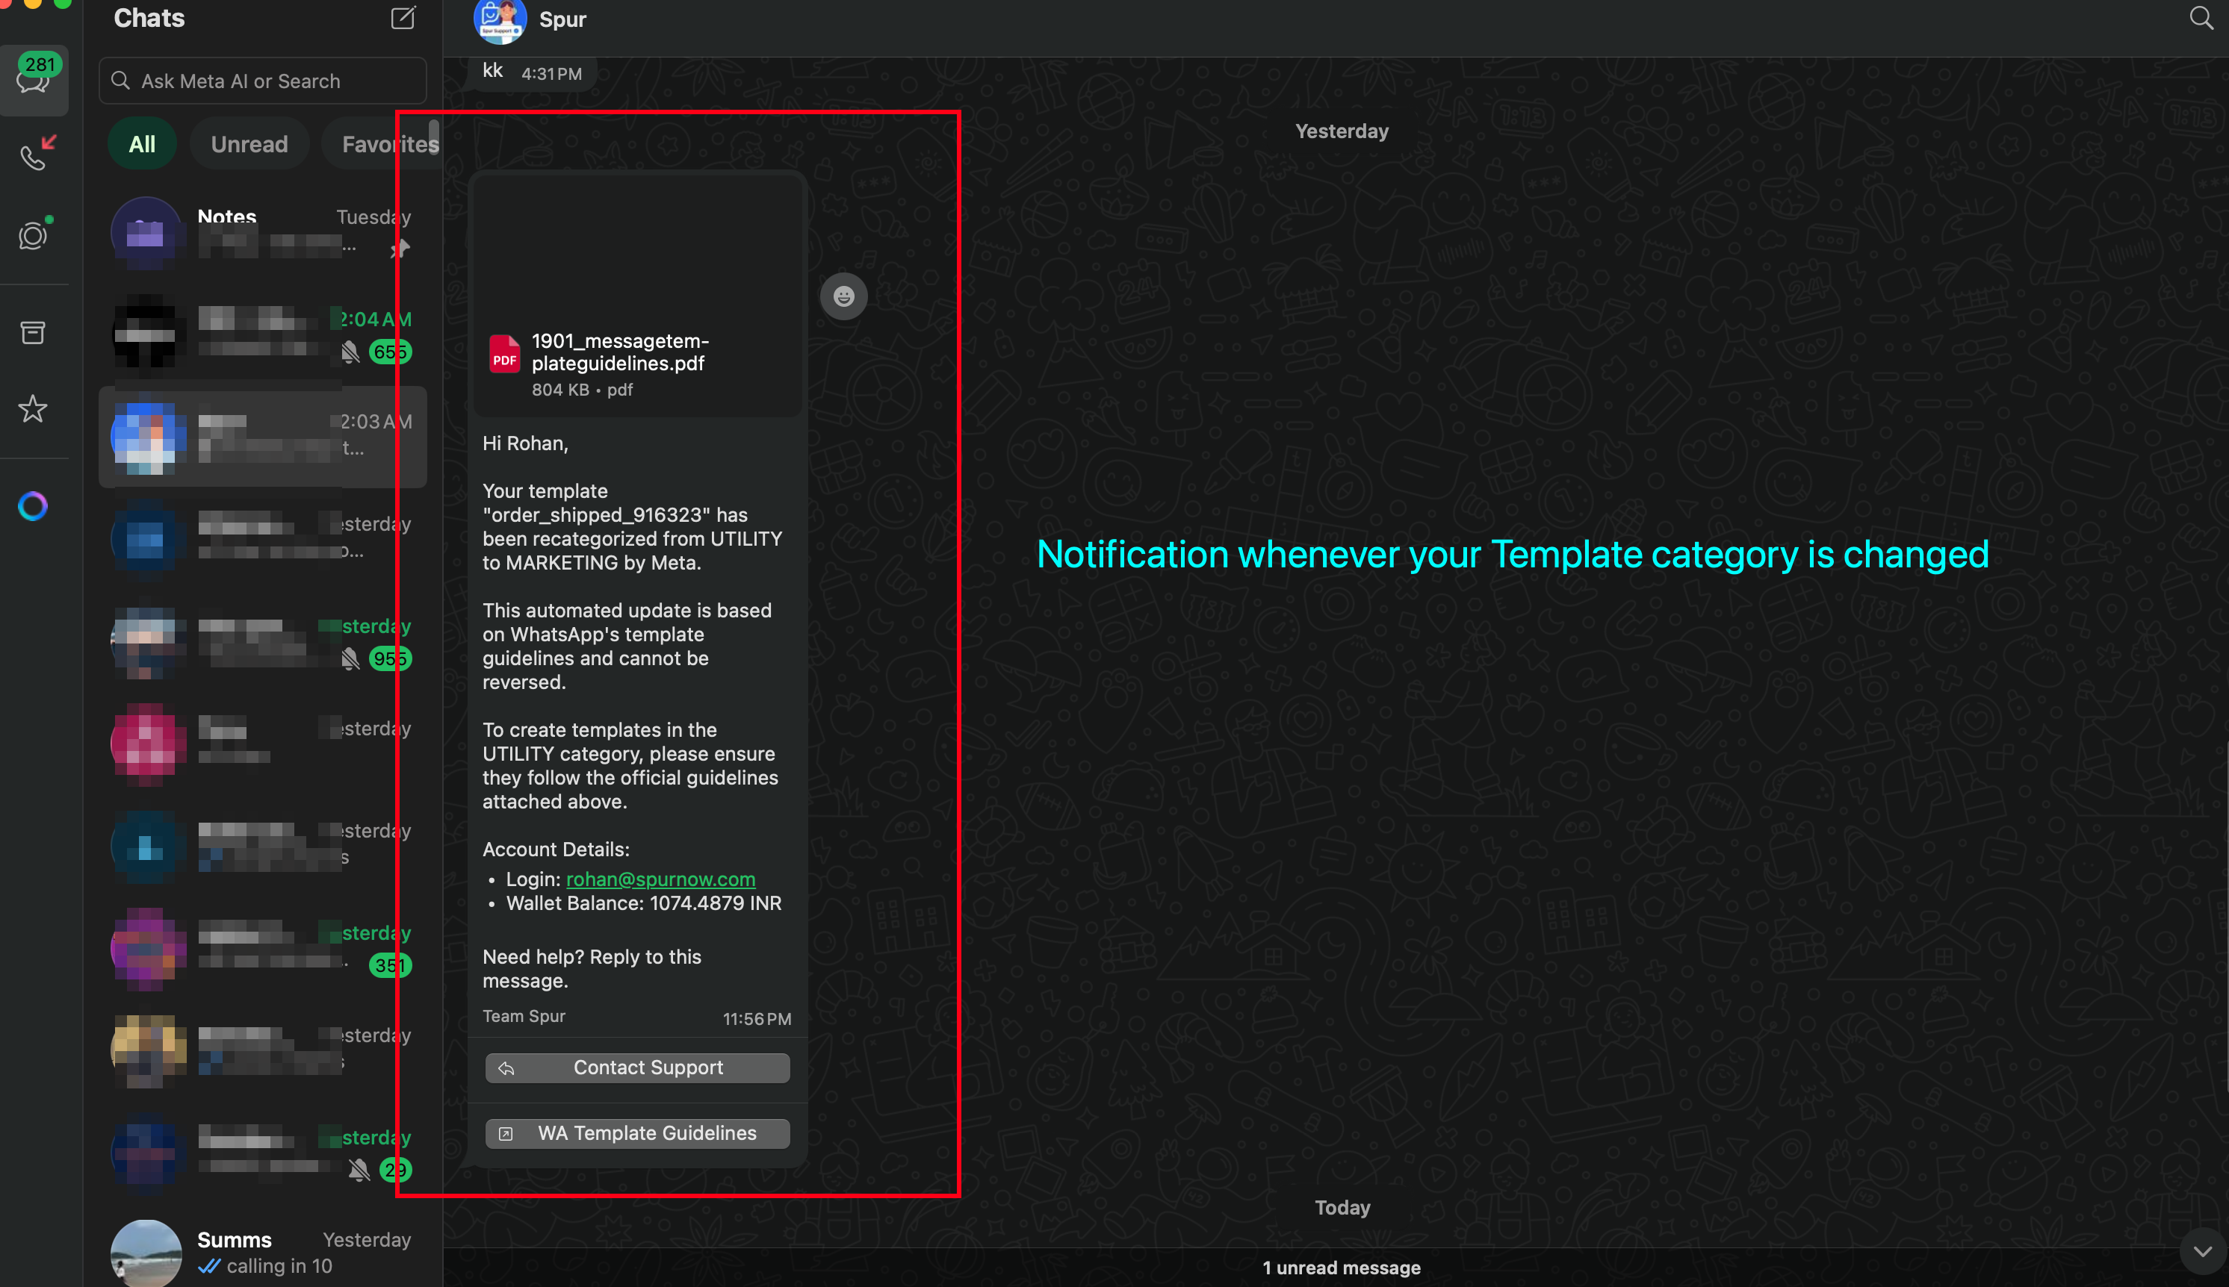Screen dimensions: 2229x1287
Task: Open the Starred messages icon
Action: tap(33, 408)
